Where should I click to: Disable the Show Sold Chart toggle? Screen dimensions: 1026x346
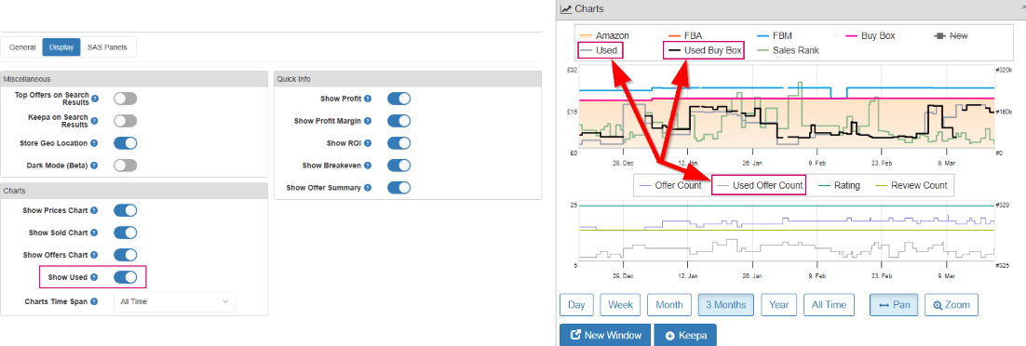click(x=125, y=233)
